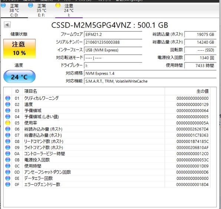Click status orb for 0A コントローラービジー時間
Viewport: 221px width, 209px height.
tap(8, 154)
